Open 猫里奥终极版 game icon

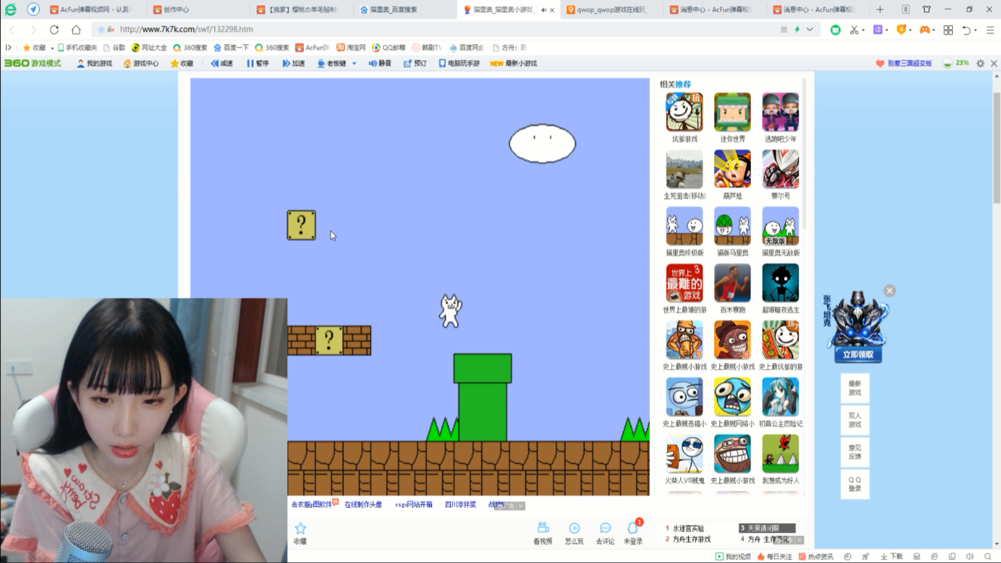click(x=684, y=226)
